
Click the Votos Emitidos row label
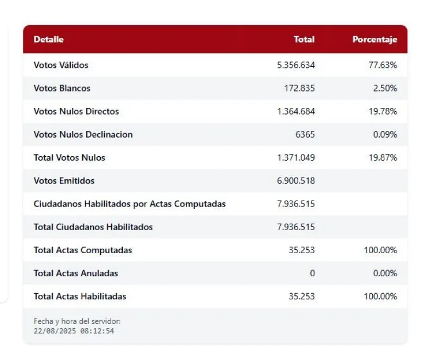click(x=64, y=181)
